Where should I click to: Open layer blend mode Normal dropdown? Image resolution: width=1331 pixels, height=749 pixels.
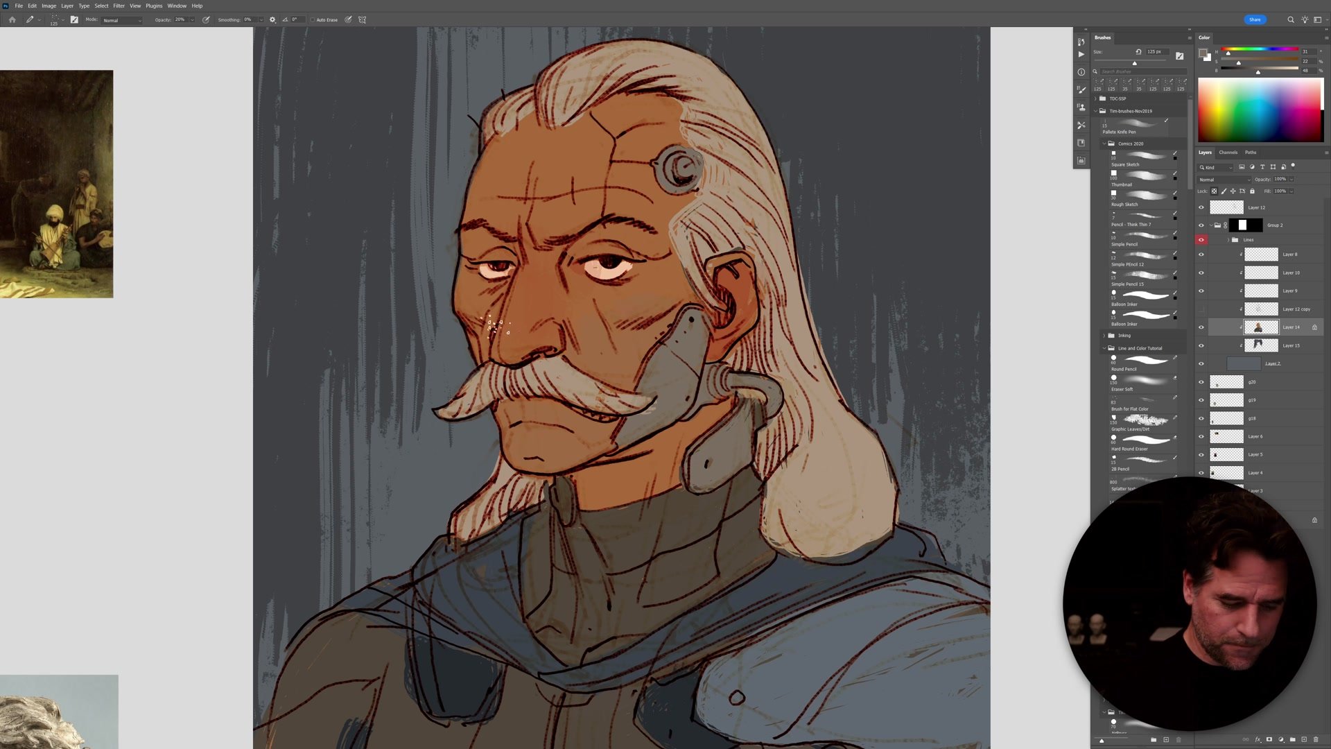(x=1224, y=180)
